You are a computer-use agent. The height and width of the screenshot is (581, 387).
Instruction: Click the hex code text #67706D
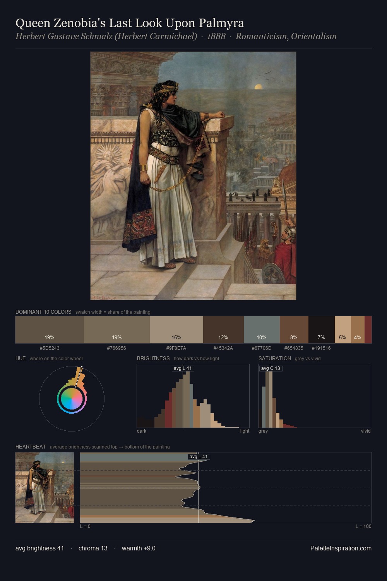262,348
